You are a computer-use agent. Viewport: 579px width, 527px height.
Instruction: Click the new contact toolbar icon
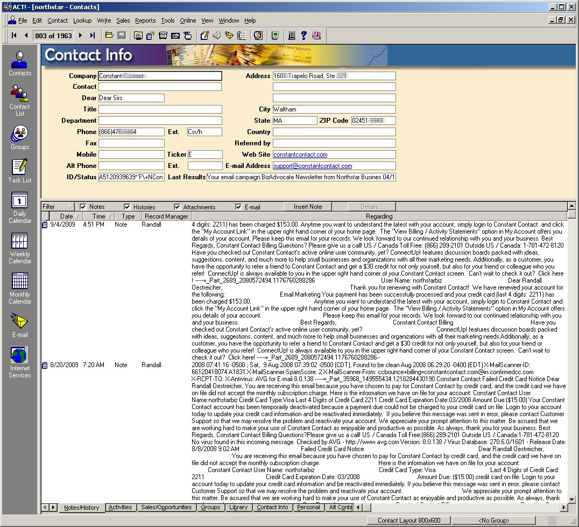(138, 36)
